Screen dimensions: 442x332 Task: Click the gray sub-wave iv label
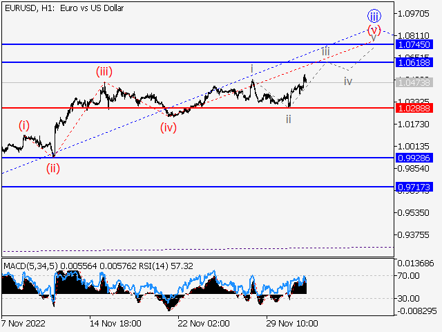[348, 82]
